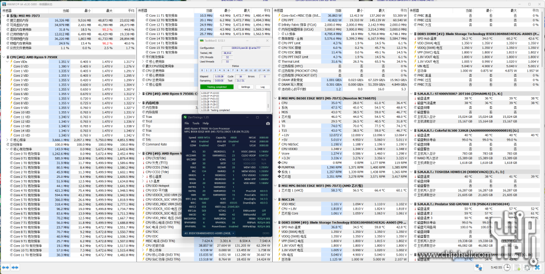The height and width of the screenshot is (274, 545).
Task: Open HWiNFO sensor settings gear icon
Action: coord(528,267)
